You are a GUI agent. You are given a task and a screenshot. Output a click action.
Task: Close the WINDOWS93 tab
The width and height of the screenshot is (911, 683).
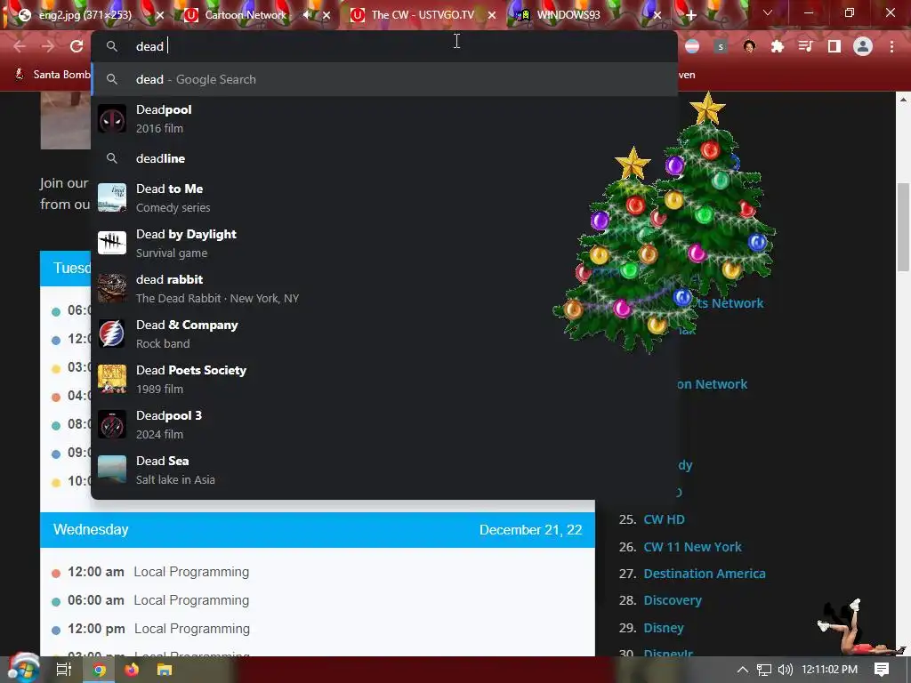[657, 15]
